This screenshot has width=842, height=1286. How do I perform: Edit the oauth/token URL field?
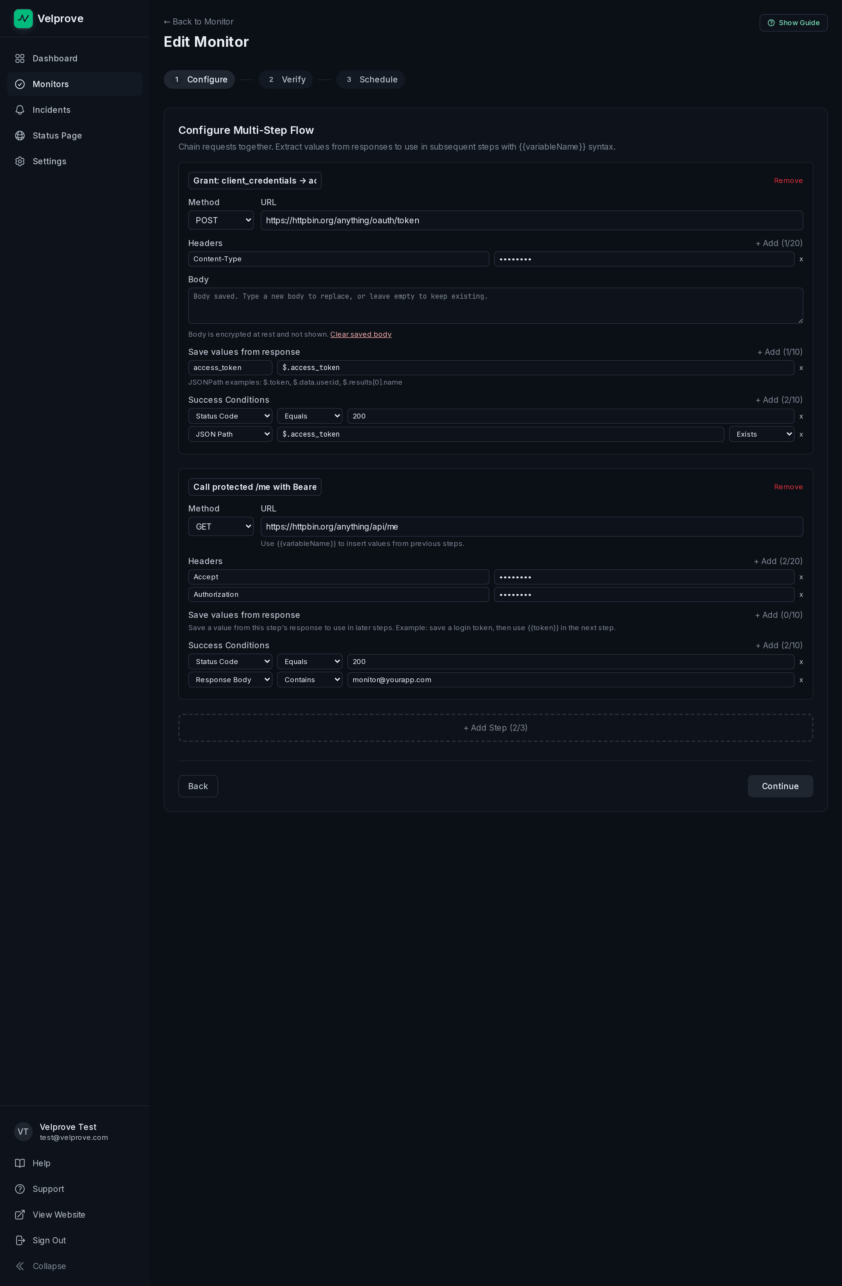(532, 220)
